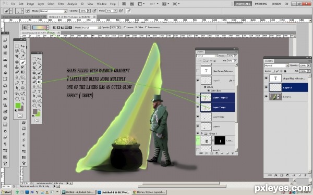Screen dimensions: 313x195
Task: Switch to the ESSENTIALS workspace
Action: 243,4
